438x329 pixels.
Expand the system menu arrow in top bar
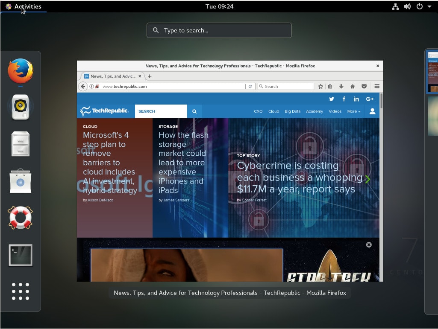[429, 6]
